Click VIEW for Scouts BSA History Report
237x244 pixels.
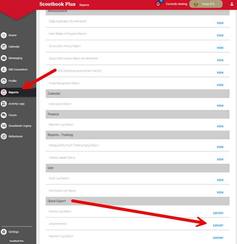click(220, 48)
